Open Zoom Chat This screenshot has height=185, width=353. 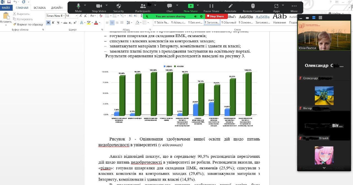170,7
